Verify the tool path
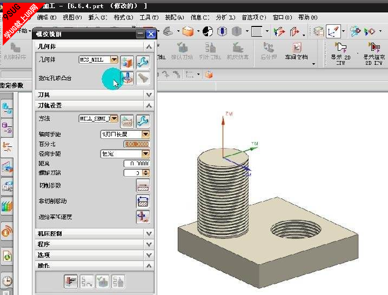 point(103,281)
